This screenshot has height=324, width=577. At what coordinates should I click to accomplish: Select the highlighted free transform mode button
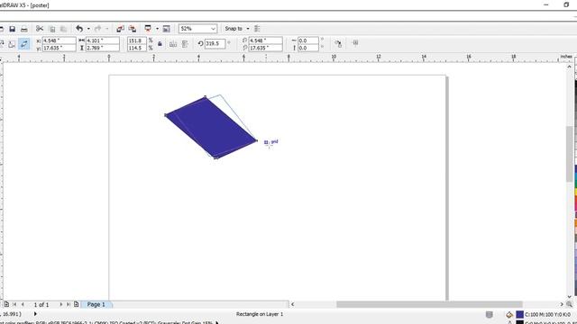[24, 44]
